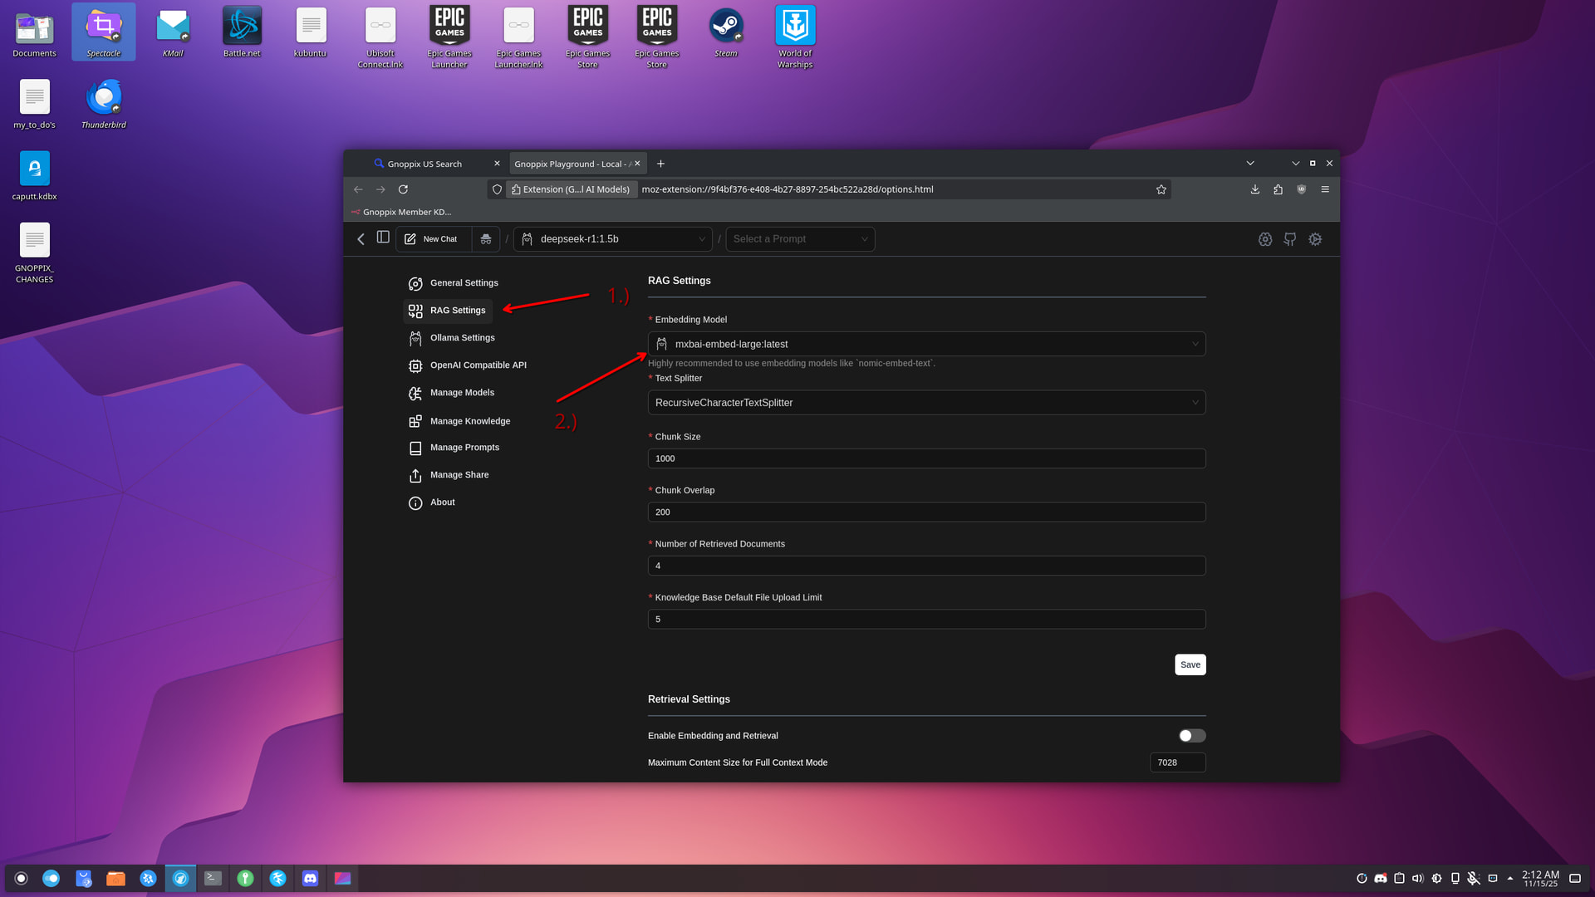This screenshot has width=1595, height=897.
Task: Open the Manage Share section
Action: pyautogui.click(x=459, y=475)
